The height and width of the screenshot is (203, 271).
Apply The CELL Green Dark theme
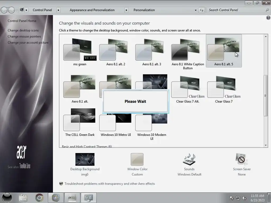click(x=80, y=123)
